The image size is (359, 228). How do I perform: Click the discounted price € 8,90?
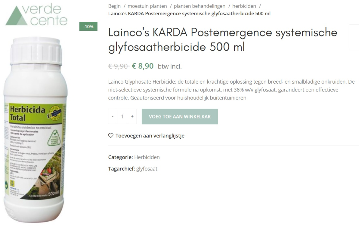(x=142, y=66)
